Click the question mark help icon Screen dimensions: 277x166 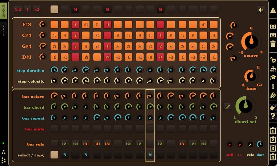[273, 116]
